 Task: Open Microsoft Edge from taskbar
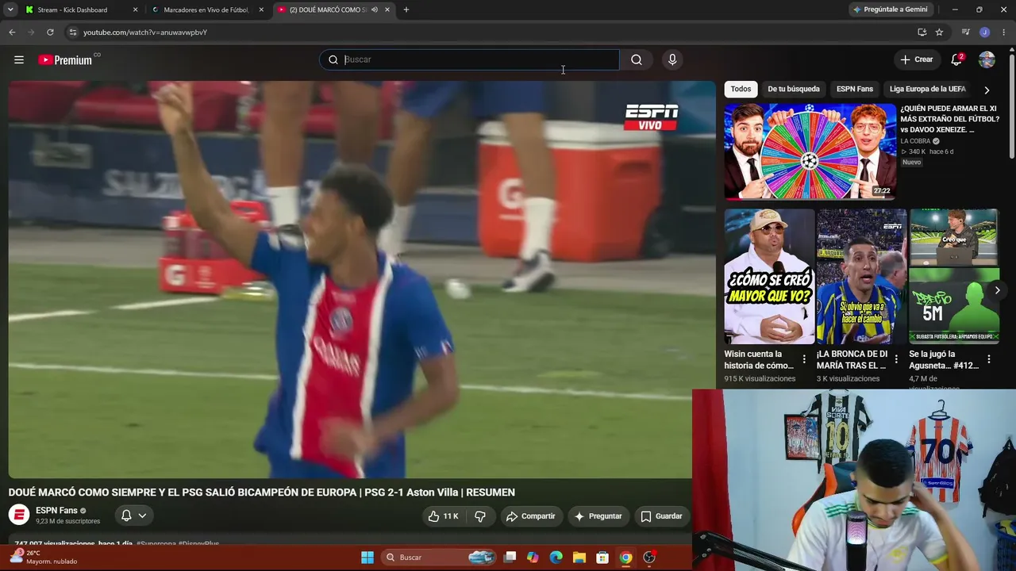click(556, 558)
